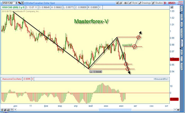The height and width of the screenshot is (113, 185).
Task: Open the USDollar/Canadian Dollar Spot link
Action: 39,3
